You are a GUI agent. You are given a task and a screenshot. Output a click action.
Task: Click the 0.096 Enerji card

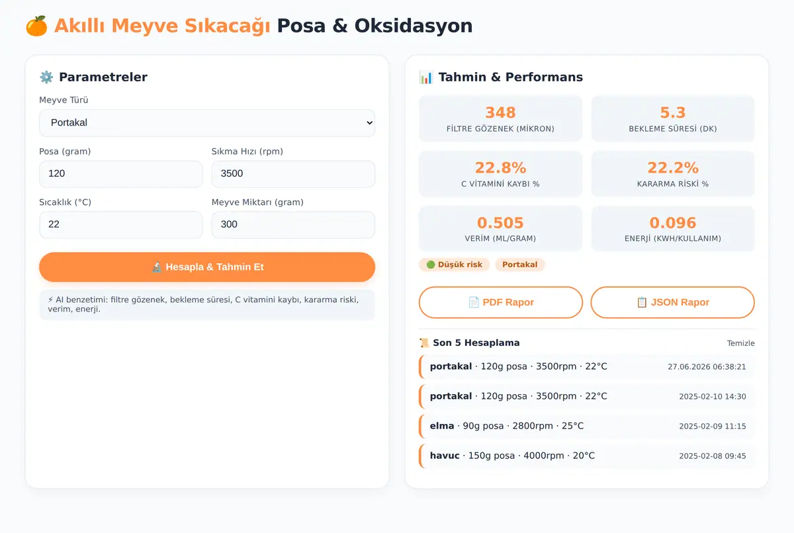pos(673,229)
